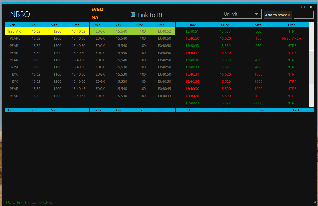318x206 pixels.
Task: Click the Ask column header in upper table
Action: click(x=118, y=25)
